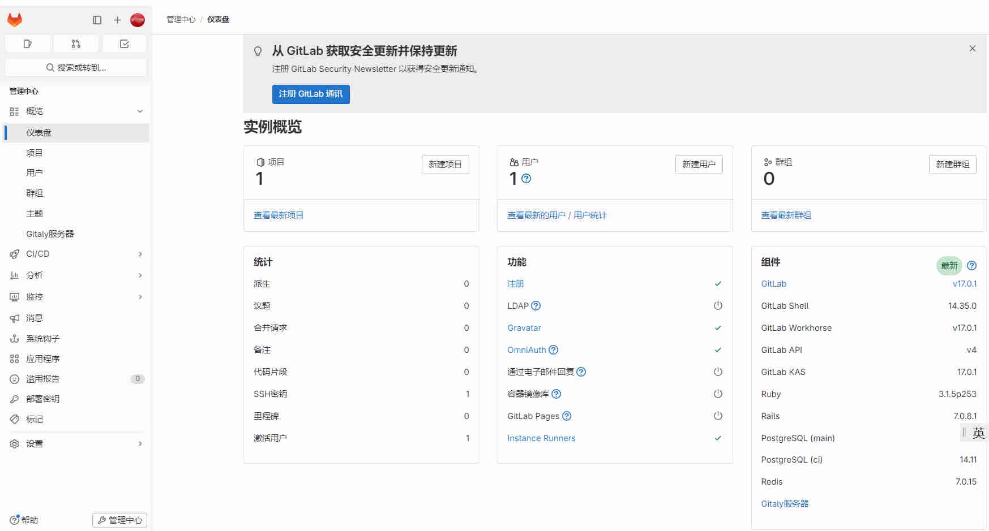Screen dimensions: 989x531
Task: Open 查看最新项目 link
Action: coord(279,215)
